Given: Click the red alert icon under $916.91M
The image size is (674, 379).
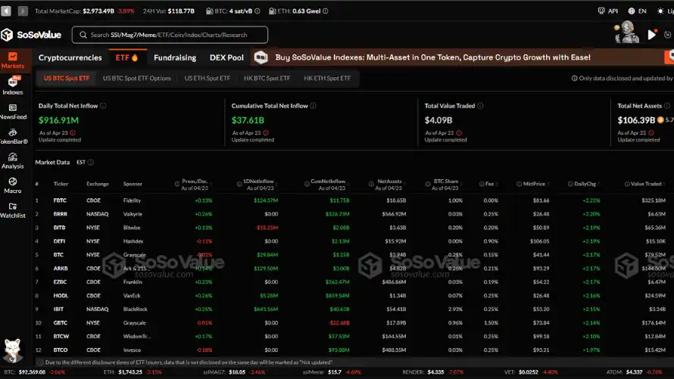Looking at the screenshot, I should click(73, 133).
